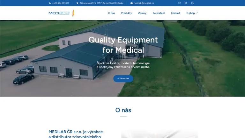
Task: Open the E-shop link
Action: tap(192, 13)
